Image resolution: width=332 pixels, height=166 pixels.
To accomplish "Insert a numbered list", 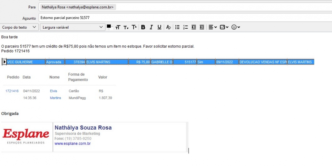I will pos(185,27).
